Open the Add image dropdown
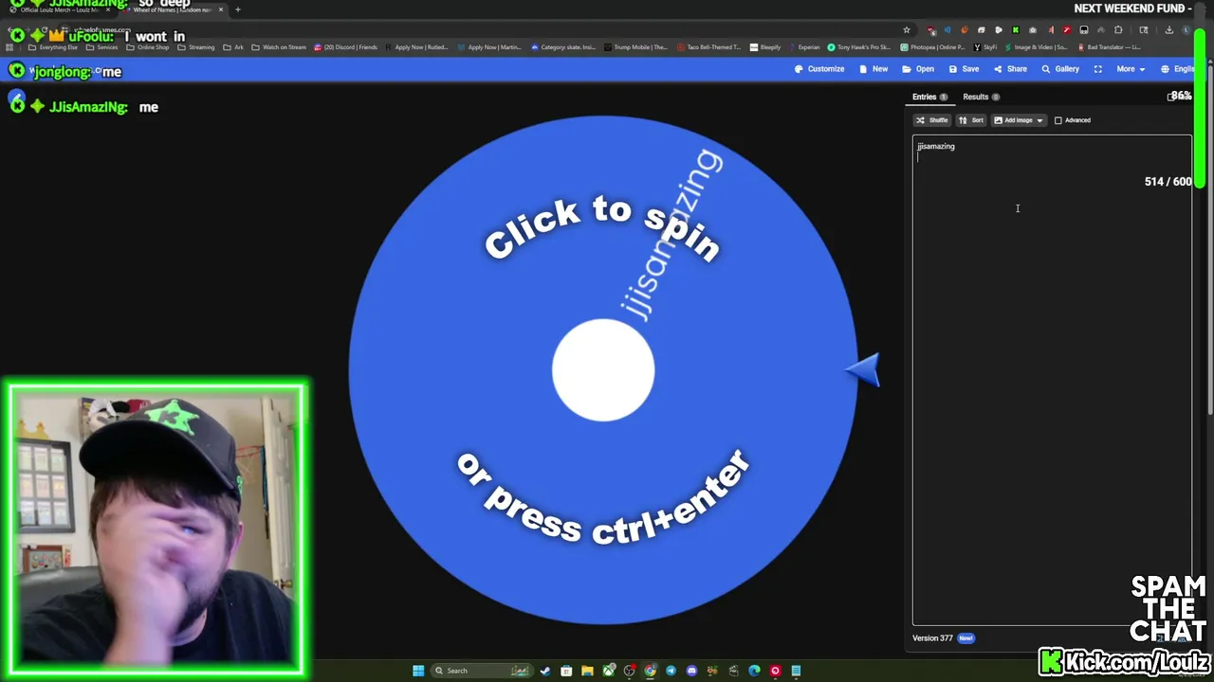Viewport: 1214px width, 682px height. pyautogui.click(x=1018, y=120)
